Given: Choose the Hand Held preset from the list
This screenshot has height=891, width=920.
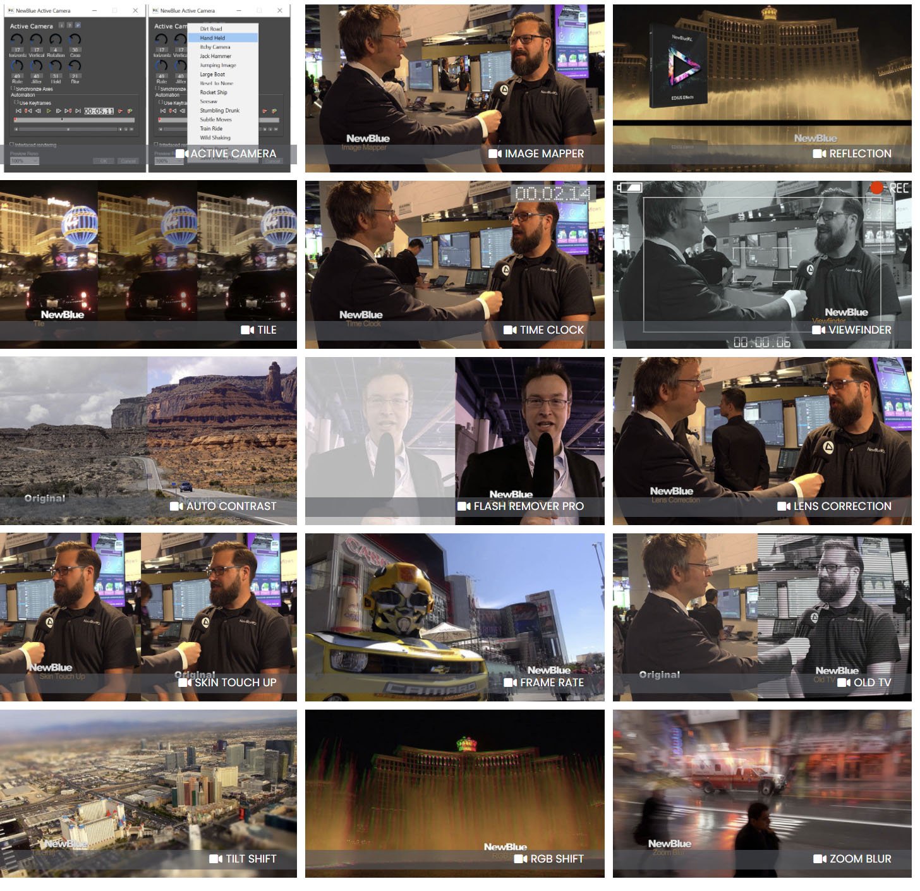Looking at the screenshot, I should (212, 38).
